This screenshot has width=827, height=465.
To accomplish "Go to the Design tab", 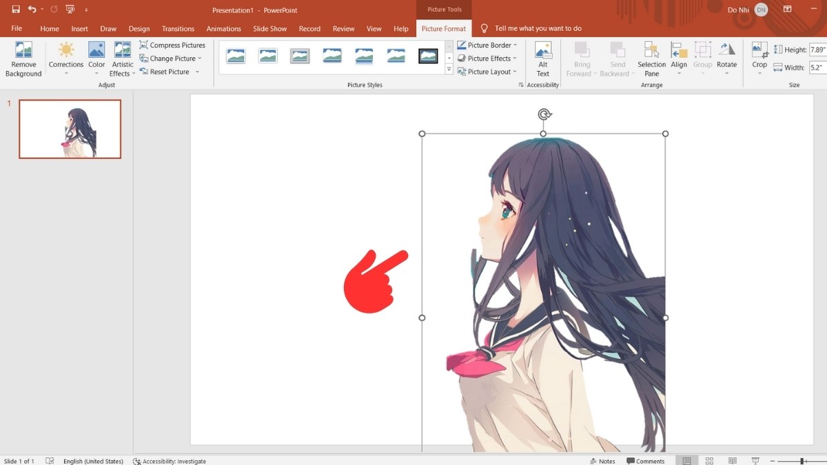I will coord(139,29).
